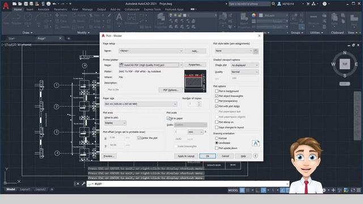Click the Open file icon in quick access toolbar
363x204 pixels.
click(20, 4)
